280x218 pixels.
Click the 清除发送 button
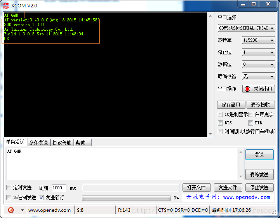tap(259, 174)
